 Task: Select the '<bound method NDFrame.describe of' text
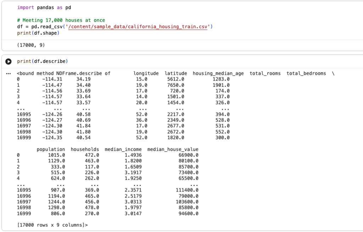point(64,74)
